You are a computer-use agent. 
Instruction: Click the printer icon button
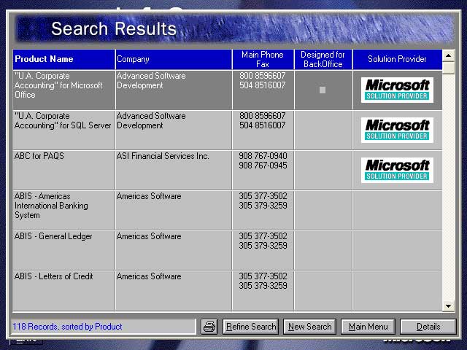click(209, 327)
